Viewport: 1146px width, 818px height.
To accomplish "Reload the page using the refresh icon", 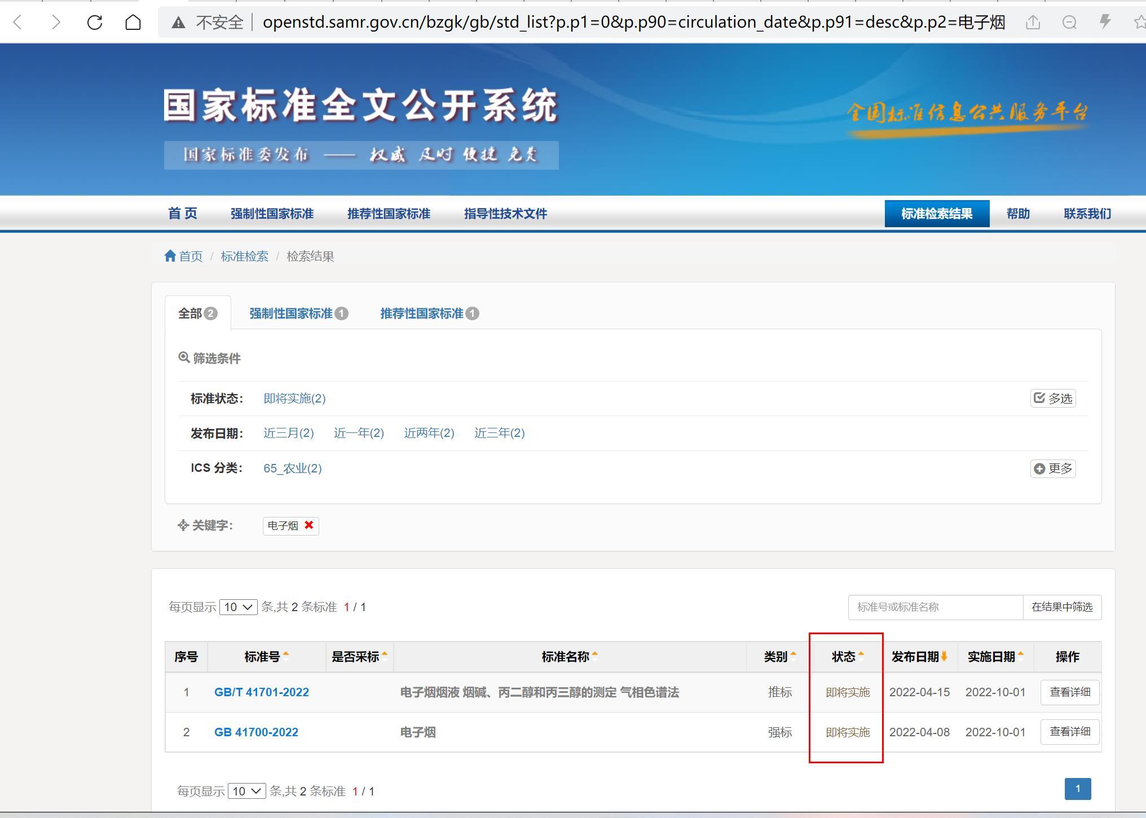I will point(94,23).
